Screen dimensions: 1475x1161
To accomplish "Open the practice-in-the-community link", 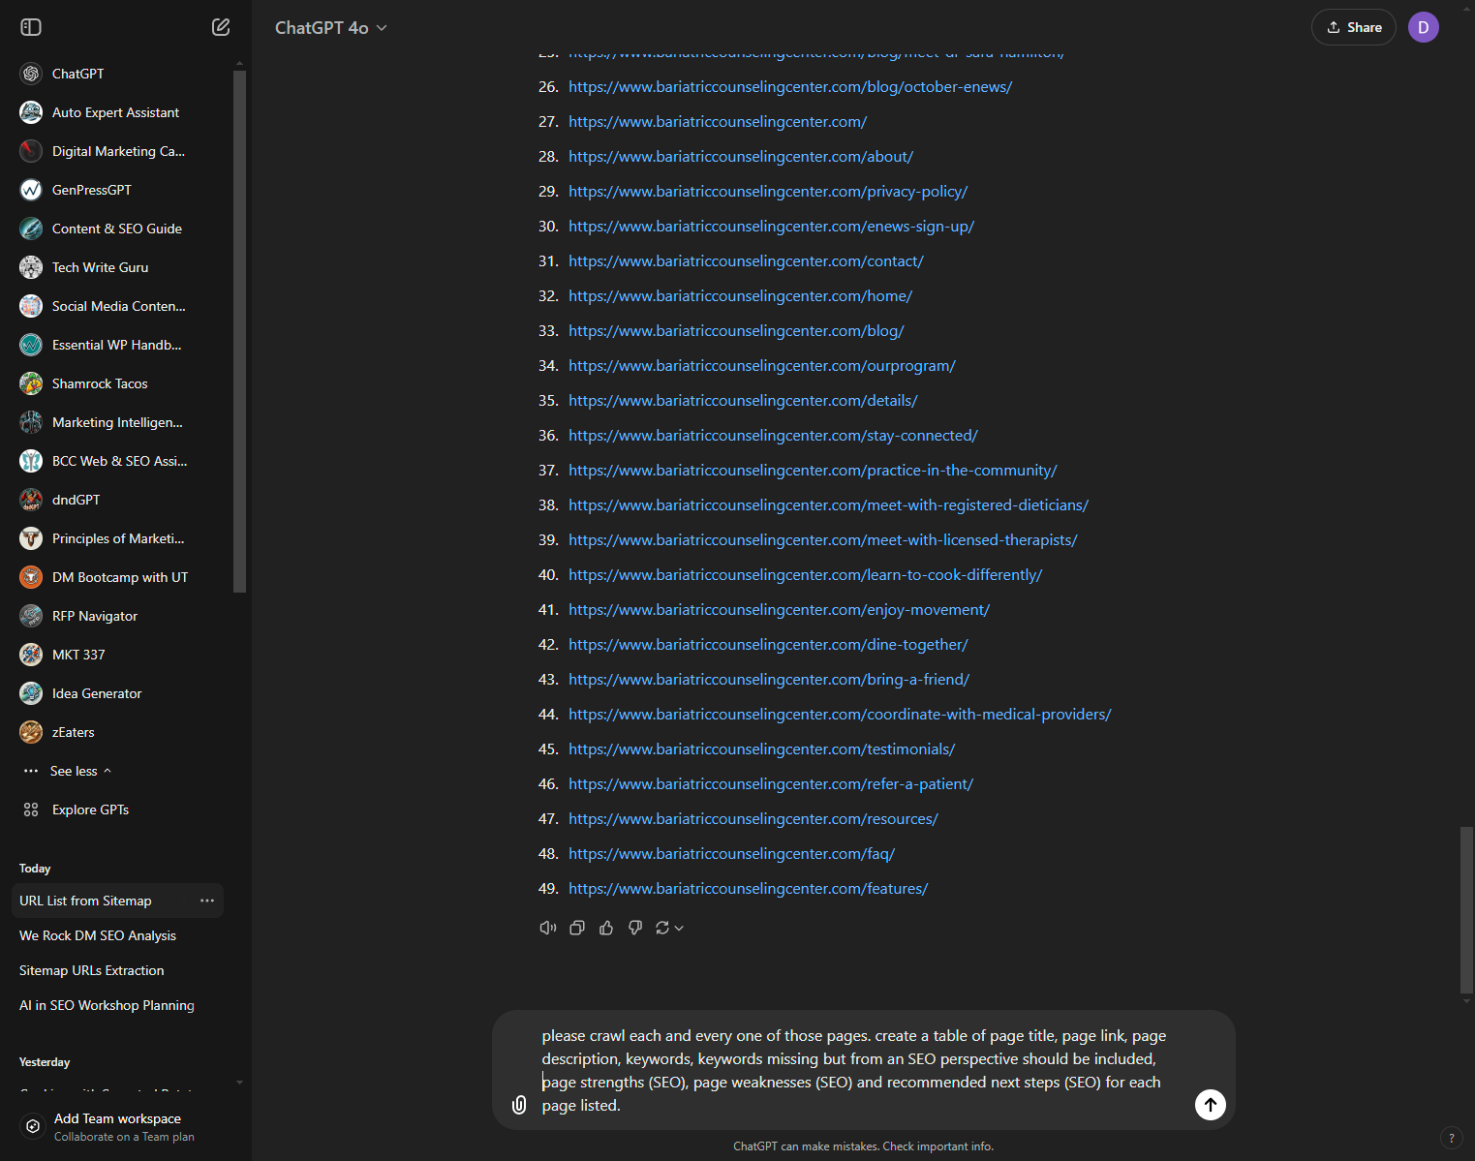I will (813, 471).
